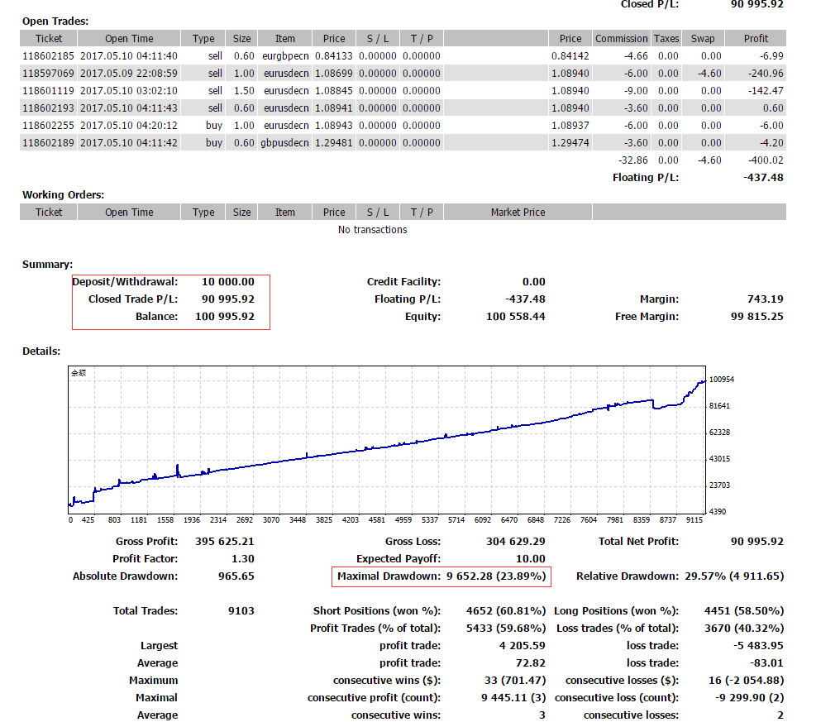
Task: Click the Swap column header
Action: click(702, 39)
